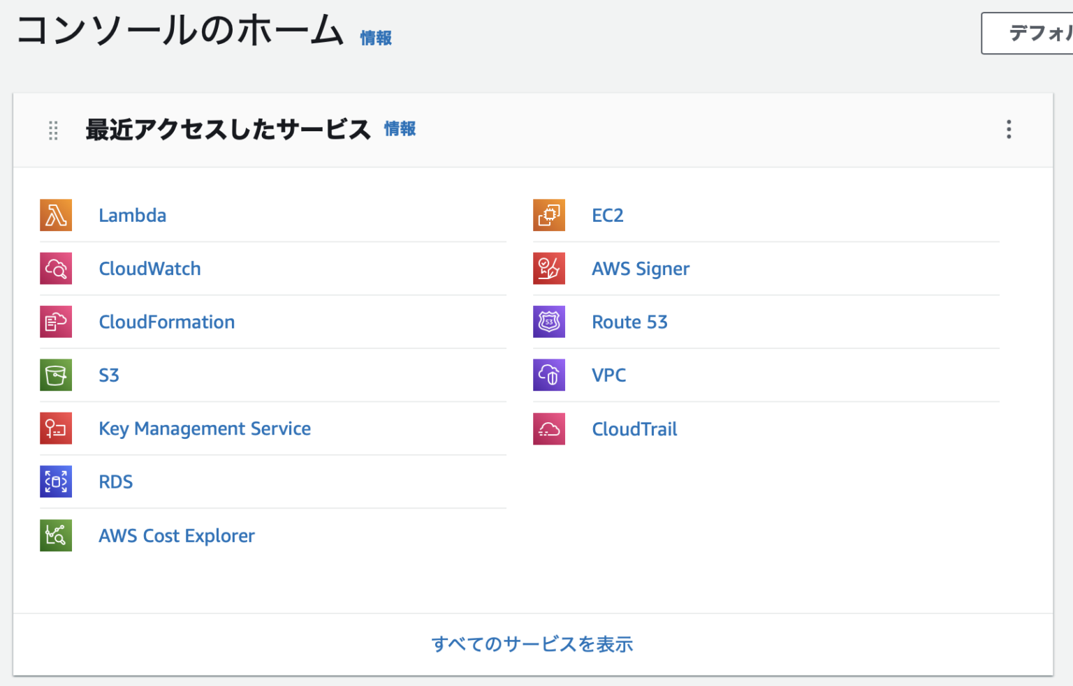Click the 情報 link next to コンソールのホーム
The image size is (1073, 686).
375,38
